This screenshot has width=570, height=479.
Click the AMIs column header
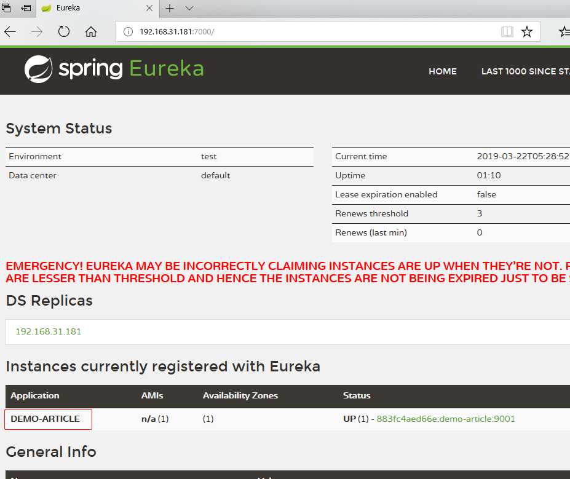[x=152, y=395]
